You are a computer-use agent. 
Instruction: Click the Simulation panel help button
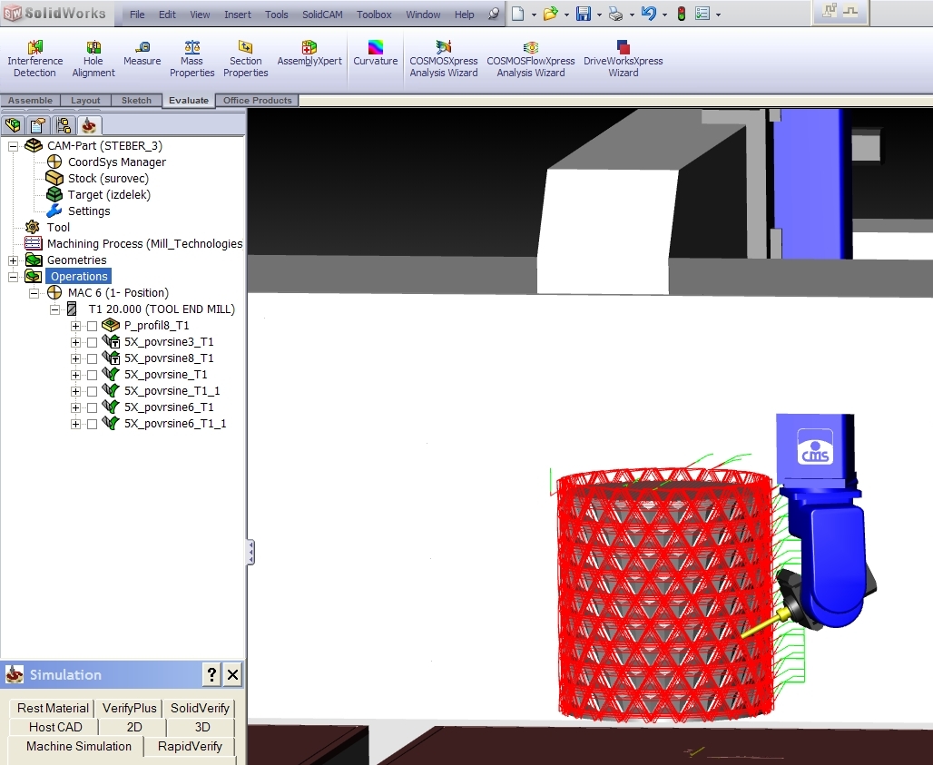(211, 674)
